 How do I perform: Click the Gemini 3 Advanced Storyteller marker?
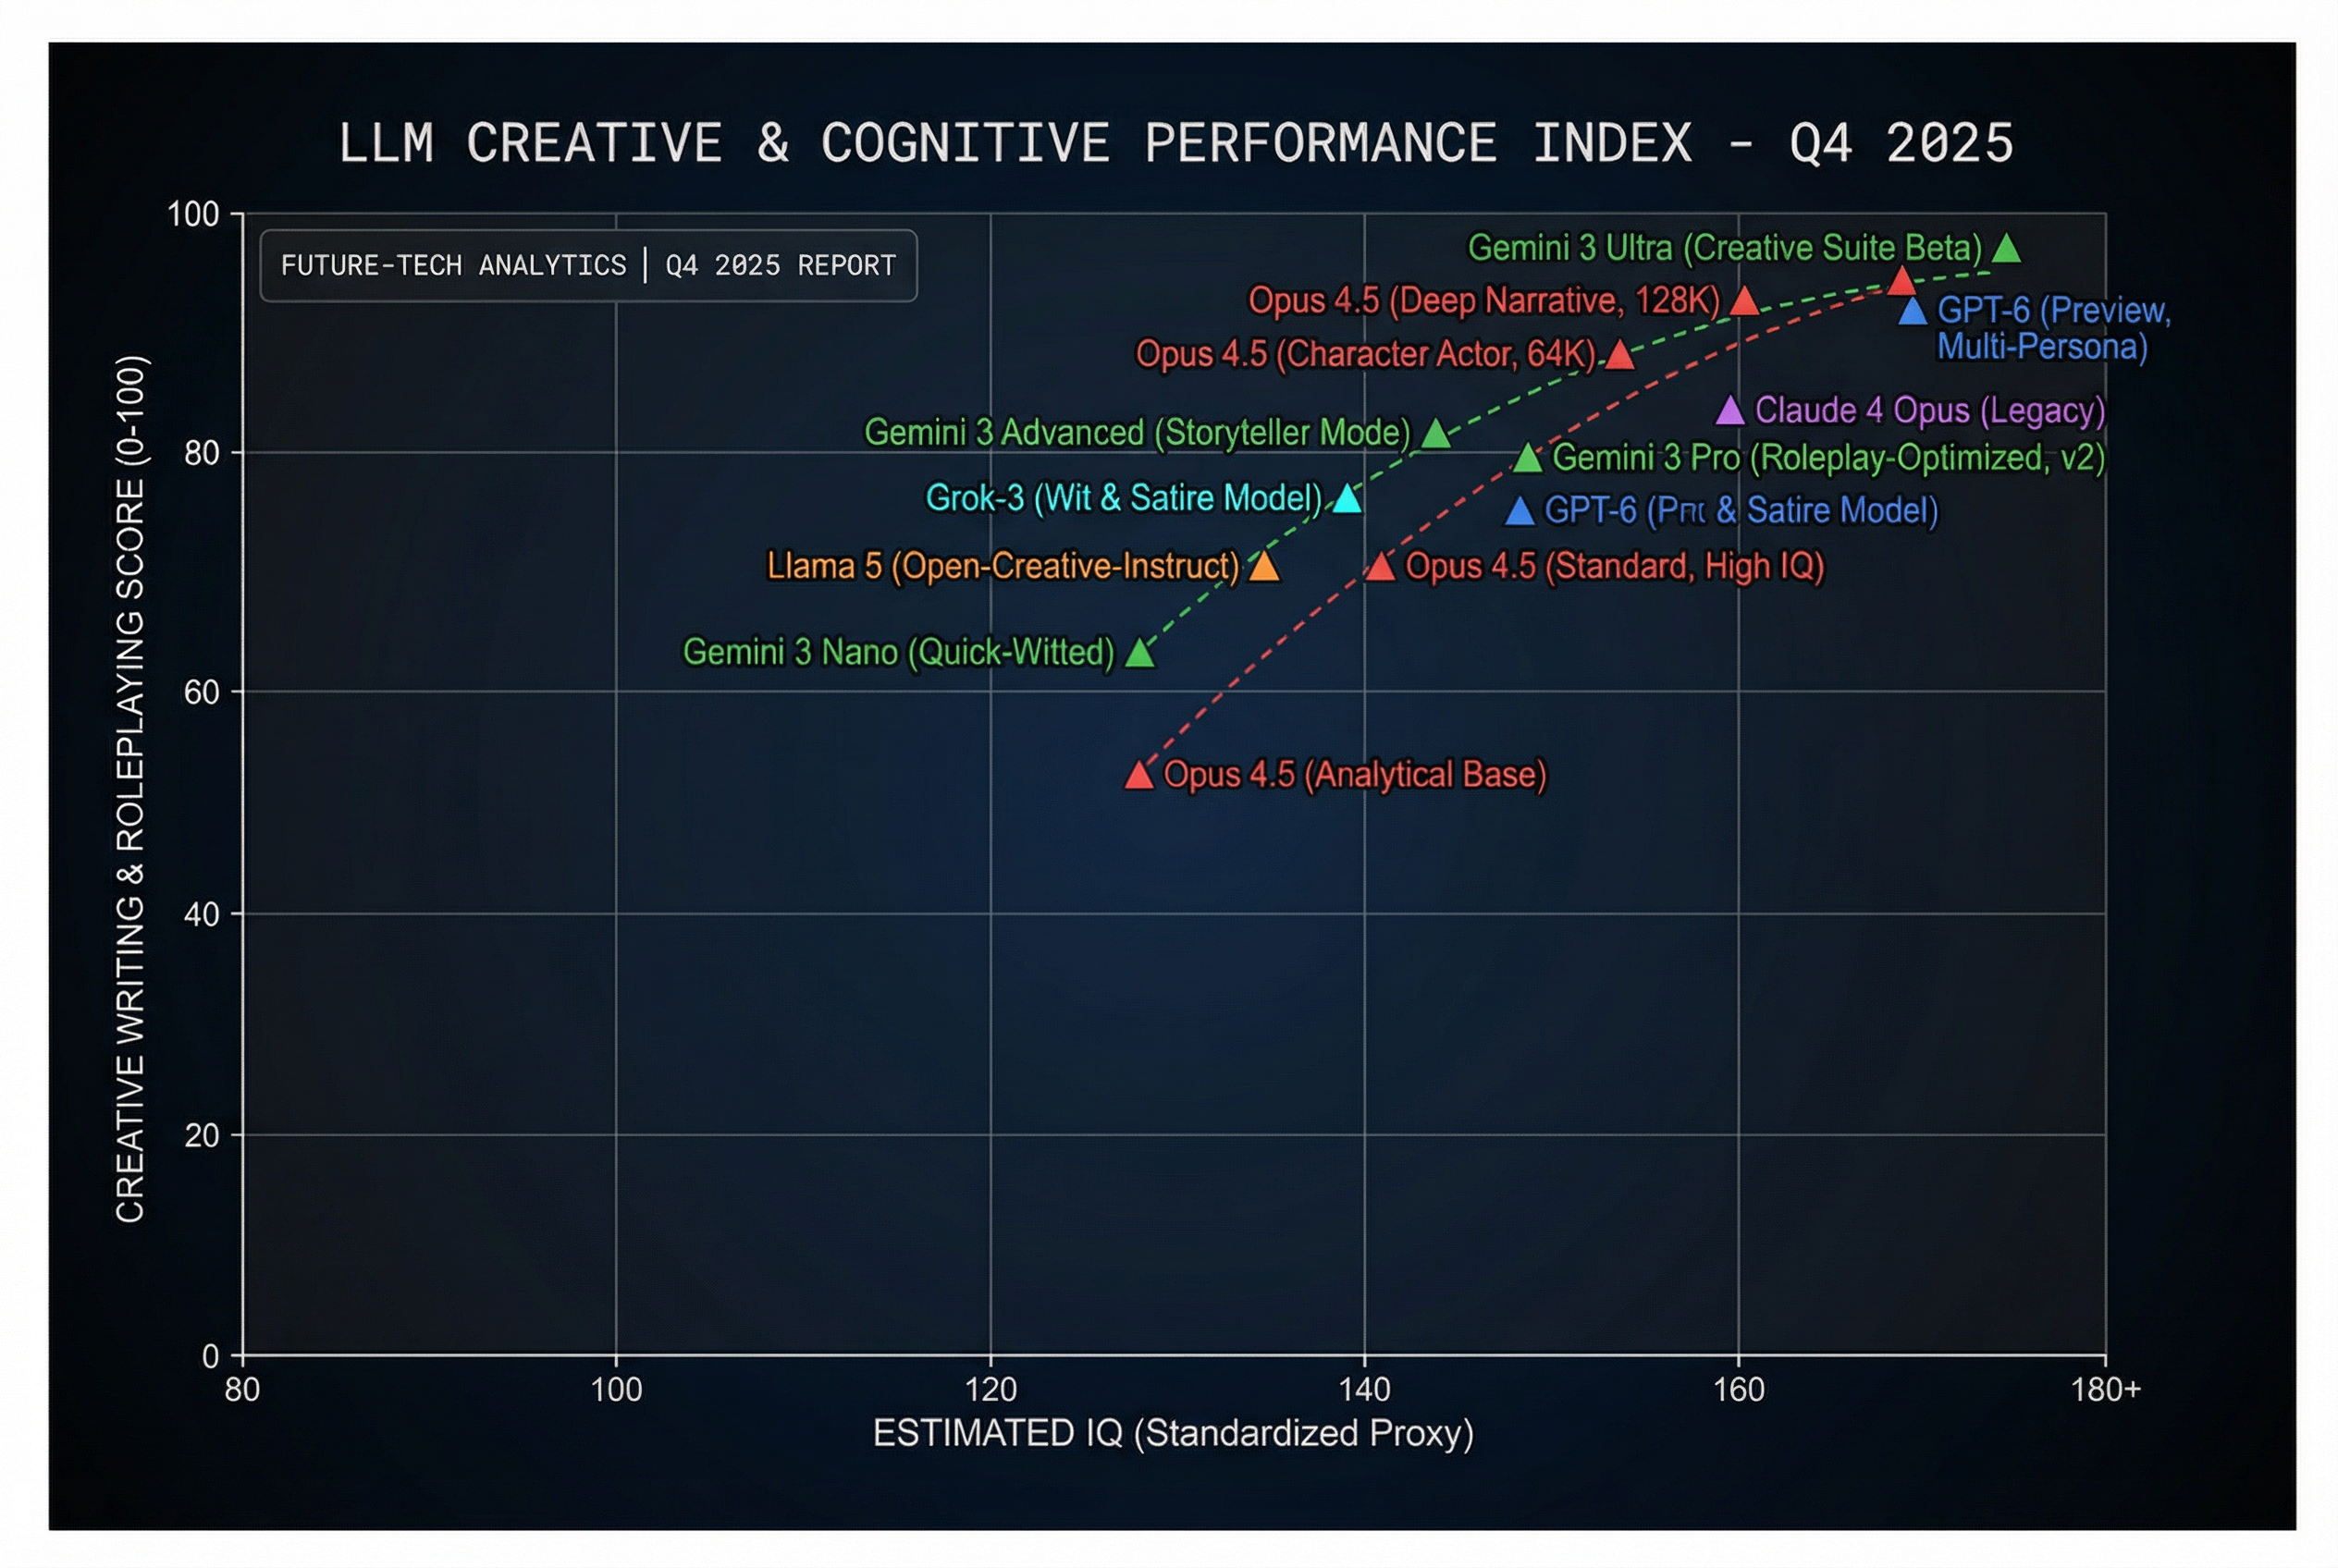click(x=1434, y=435)
